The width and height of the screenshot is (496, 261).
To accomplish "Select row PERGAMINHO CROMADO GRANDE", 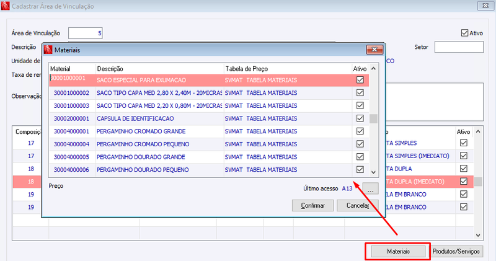I will pyautogui.click(x=209, y=131).
